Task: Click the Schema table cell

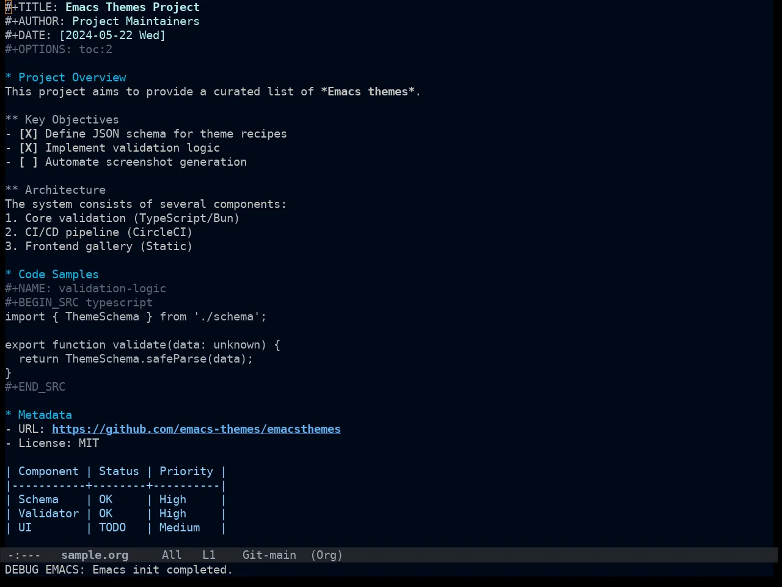Action: click(x=38, y=500)
